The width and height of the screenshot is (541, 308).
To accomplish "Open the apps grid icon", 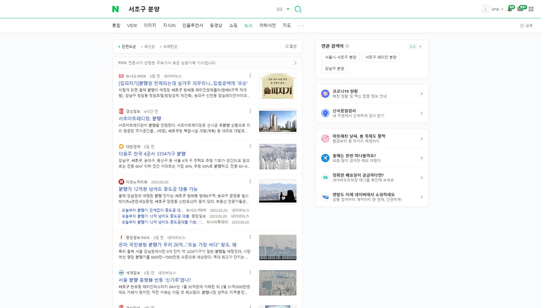I will tap(531, 9).
